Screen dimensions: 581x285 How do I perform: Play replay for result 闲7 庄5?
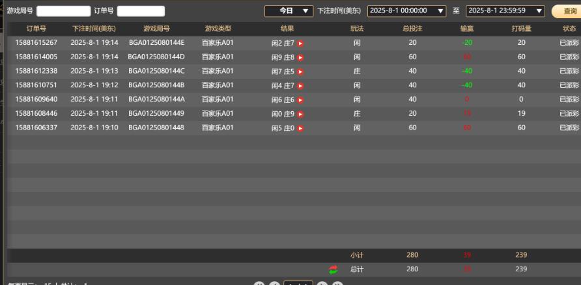coord(300,71)
